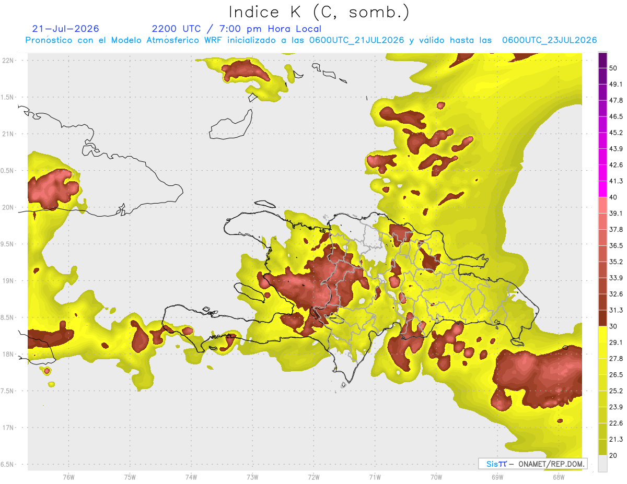This screenshot has width=627, height=484.
Task: Click the '27.8' color scale value
Action: (x=616, y=359)
